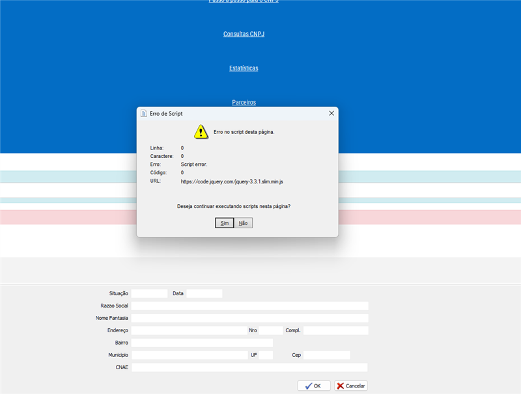The image size is (521, 394).
Task: Open the Estatísticas link
Action: (244, 68)
